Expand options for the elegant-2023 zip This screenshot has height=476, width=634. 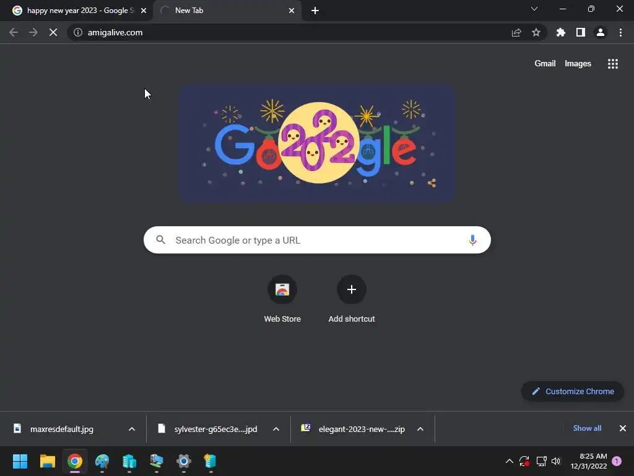(420, 429)
